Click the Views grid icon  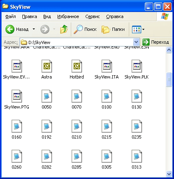pos(136,29)
